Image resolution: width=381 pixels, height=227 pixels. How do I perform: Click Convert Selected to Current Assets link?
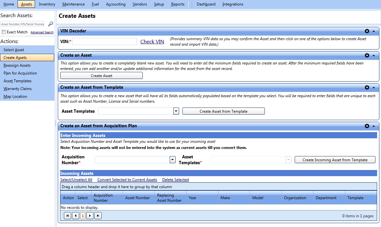pos(127,180)
